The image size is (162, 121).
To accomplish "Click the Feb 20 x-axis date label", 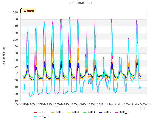I will coord(29,104).
